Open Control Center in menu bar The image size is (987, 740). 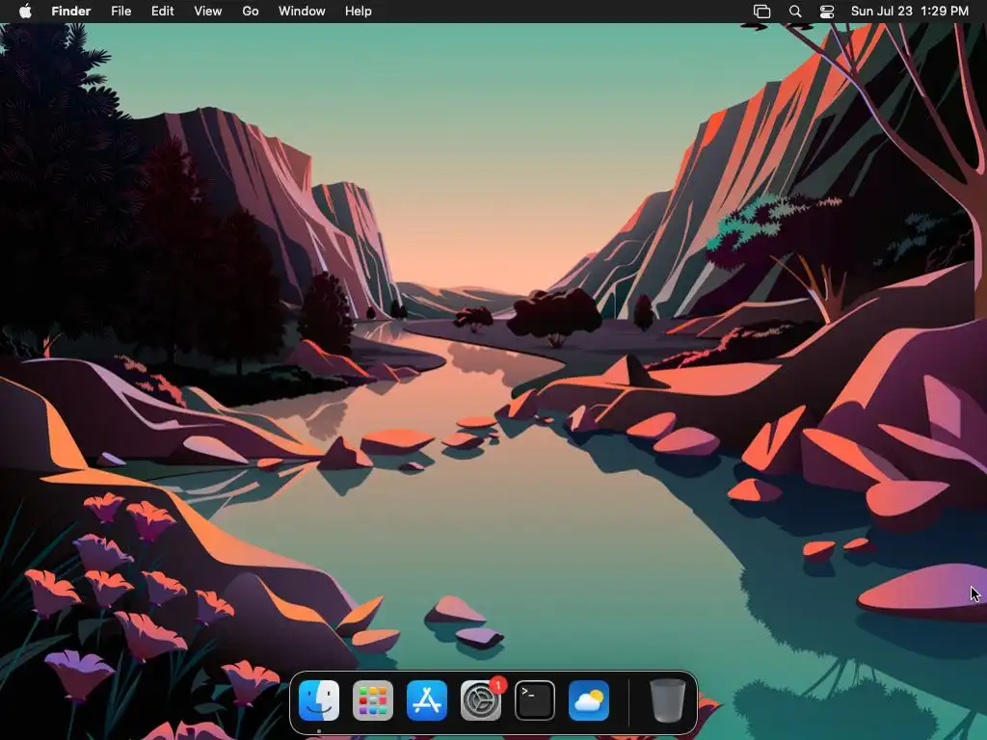(826, 12)
